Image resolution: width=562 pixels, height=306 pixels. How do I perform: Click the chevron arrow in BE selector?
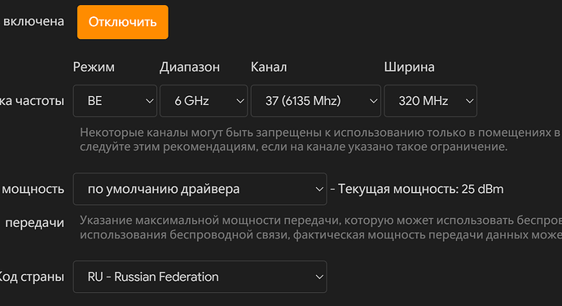[150, 102]
